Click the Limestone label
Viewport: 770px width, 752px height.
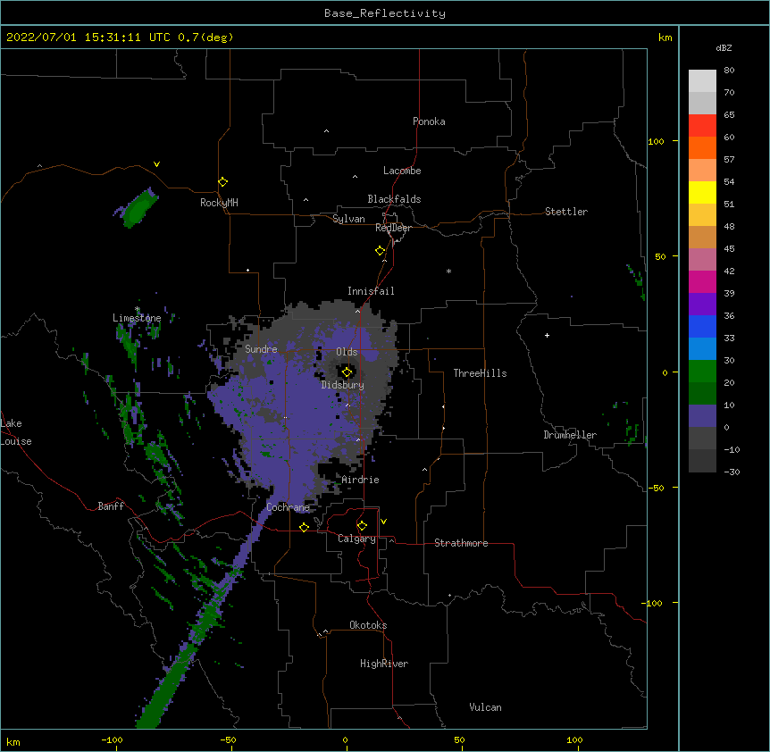click(x=137, y=318)
